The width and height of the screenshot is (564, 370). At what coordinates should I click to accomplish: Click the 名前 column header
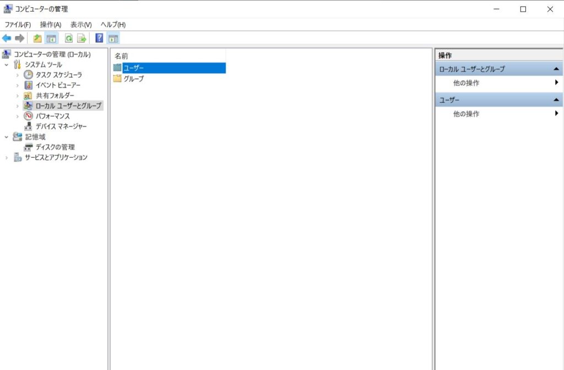[x=169, y=56]
